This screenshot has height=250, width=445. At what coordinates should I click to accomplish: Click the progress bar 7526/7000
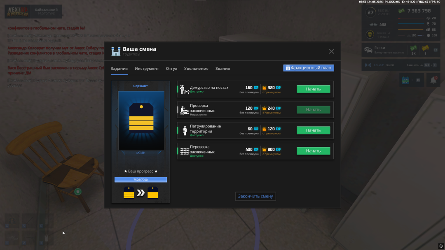141,180
